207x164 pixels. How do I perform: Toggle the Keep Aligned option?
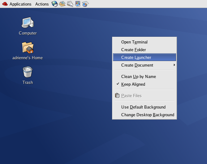(133, 84)
